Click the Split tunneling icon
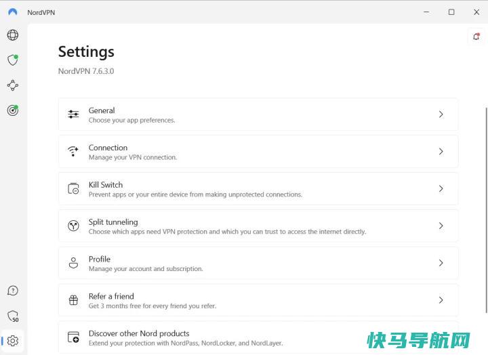Image resolution: width=488 pixels, height=355 pixels. click(x=73, y=226)
